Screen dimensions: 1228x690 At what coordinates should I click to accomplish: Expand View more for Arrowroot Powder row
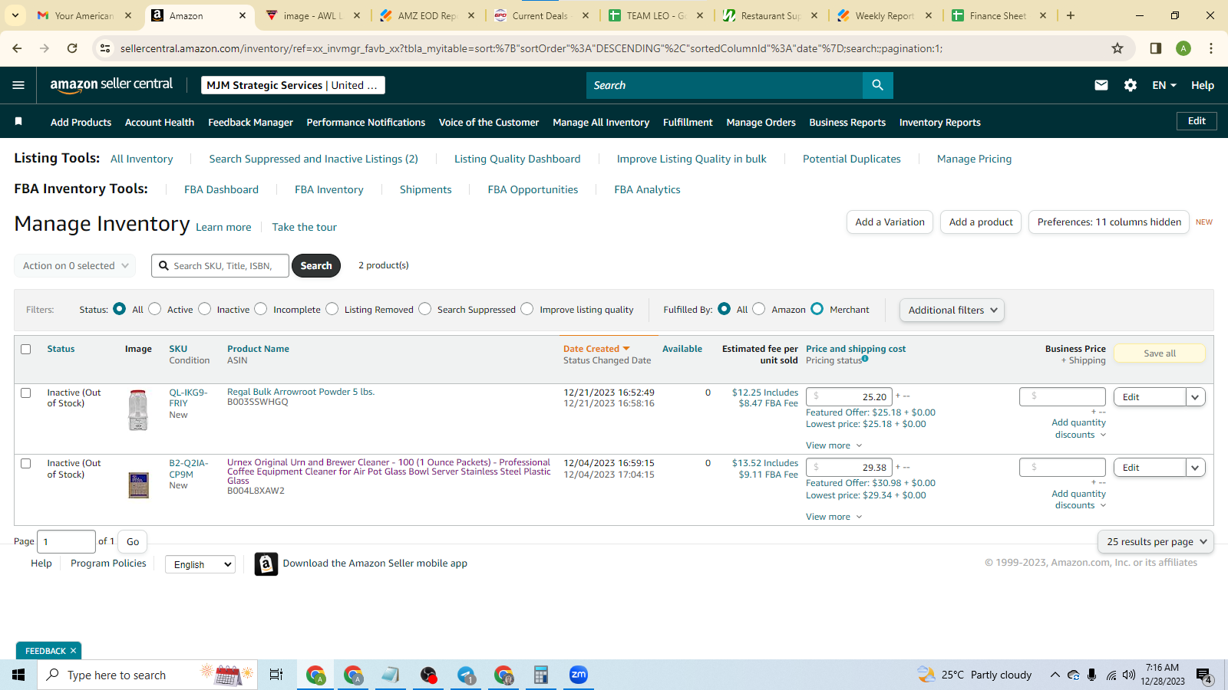(x=834, y=445)
